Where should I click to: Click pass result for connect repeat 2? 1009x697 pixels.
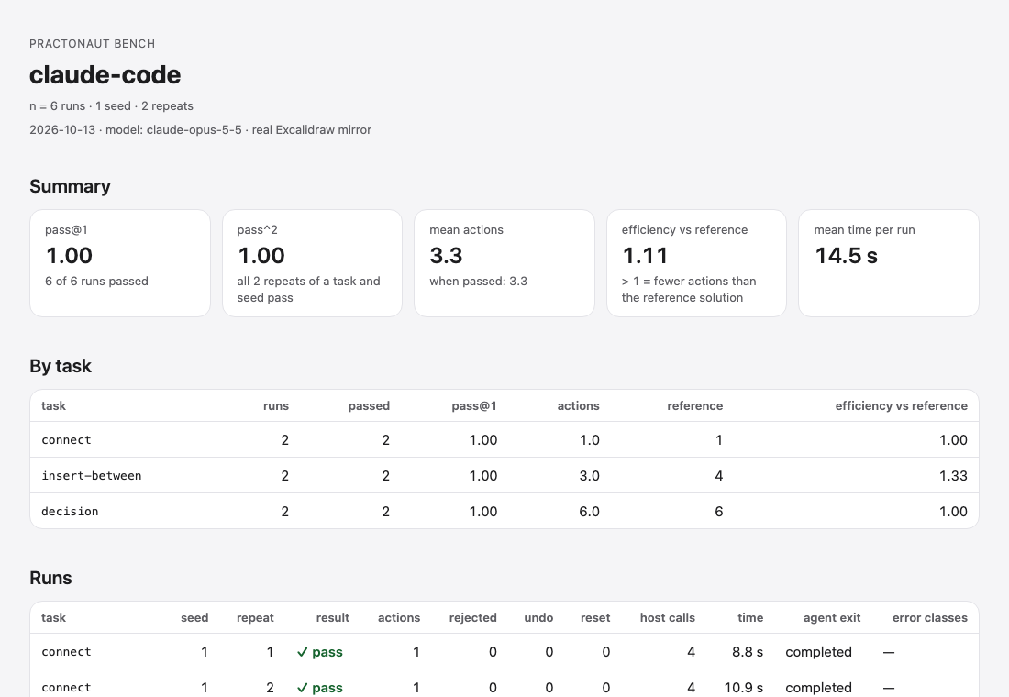(x=320, y=688)
